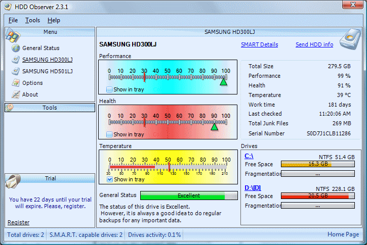Click the General Status icon in menu

tap(15, 48)
